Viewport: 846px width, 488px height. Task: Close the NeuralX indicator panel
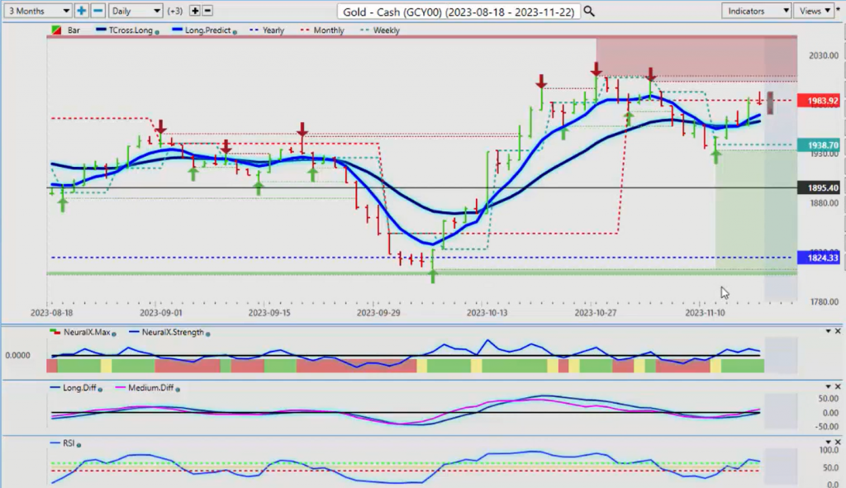click(839, 331)
